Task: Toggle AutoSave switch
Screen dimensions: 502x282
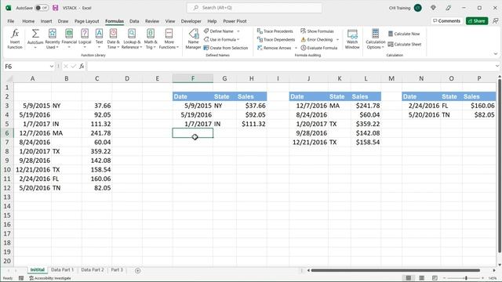Action: 42,8
